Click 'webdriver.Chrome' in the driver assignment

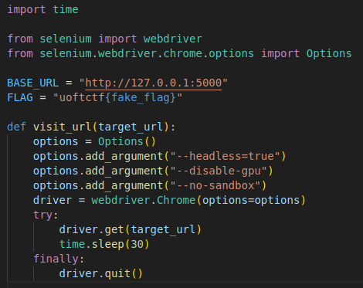coord(144,200)
